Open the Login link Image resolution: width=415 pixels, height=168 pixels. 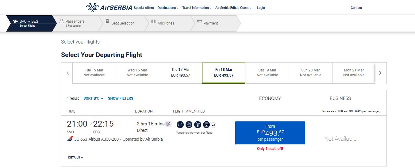261,8
